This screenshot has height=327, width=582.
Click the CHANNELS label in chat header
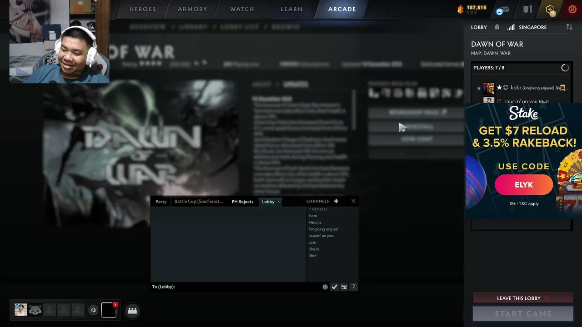click(317, 201)
